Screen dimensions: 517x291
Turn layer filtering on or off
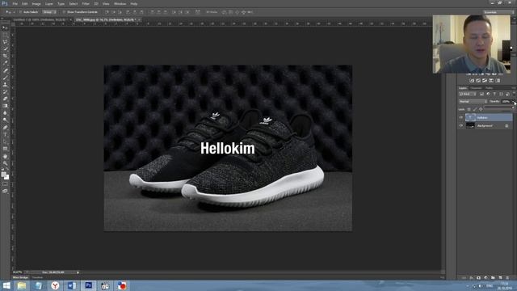[514, 94]
